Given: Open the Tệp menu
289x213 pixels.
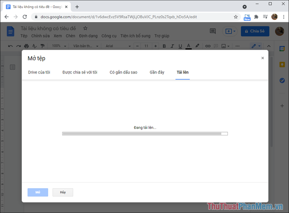Looking at the screenshot, I should point(24,36).
